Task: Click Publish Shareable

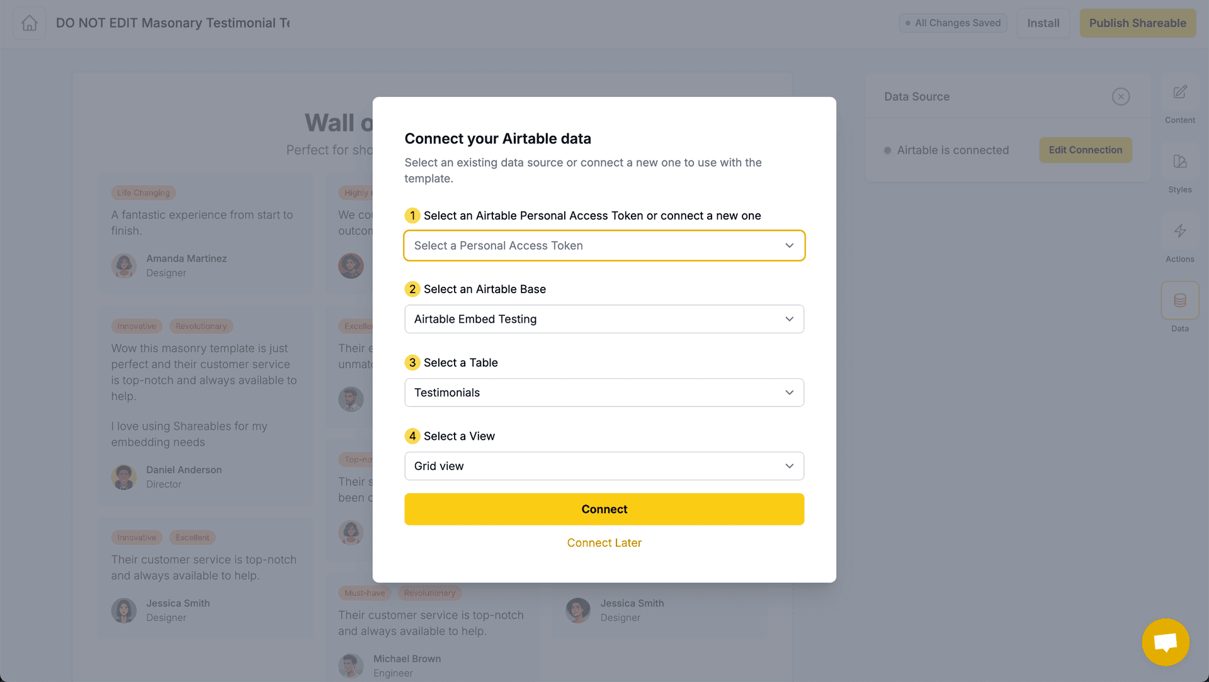Action: (1137, 23)
